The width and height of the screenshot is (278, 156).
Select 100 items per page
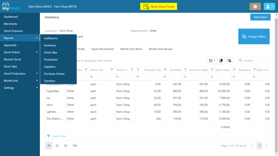(x=74, y=145)
